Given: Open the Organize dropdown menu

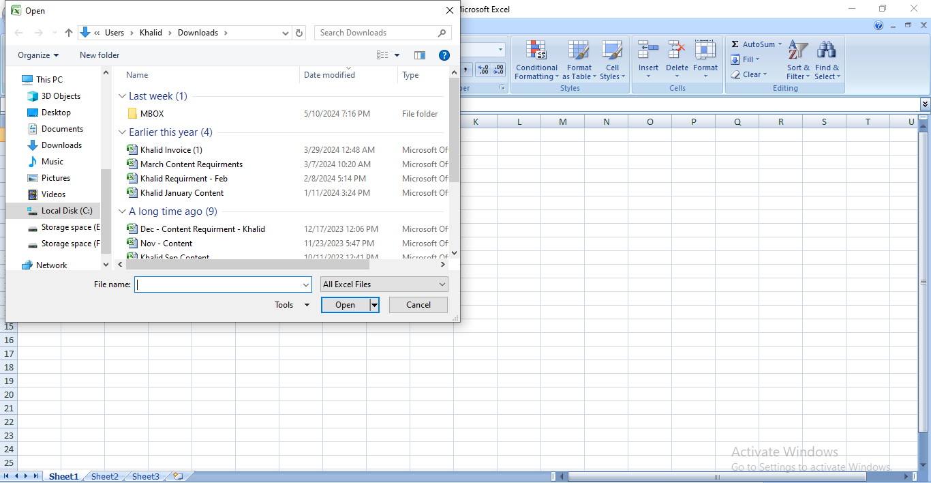Looking at the screenshot, I should [x=38, y=55].
